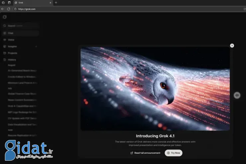Expand the Imagine submenu arrow
The width and height of the screenshot is (246, 164).
(36, 46)
